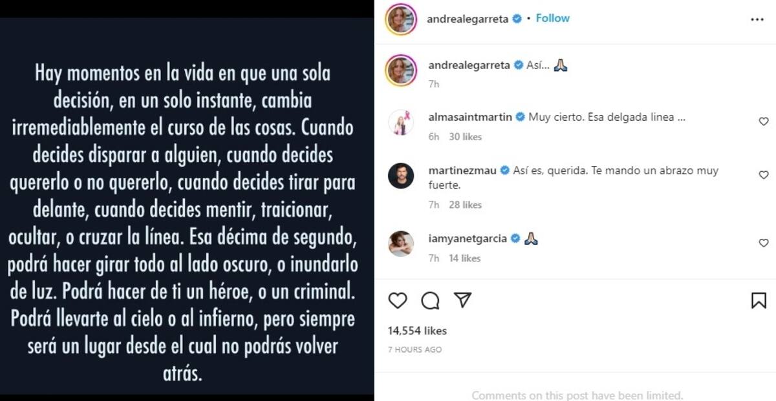Open andrealegarreta profile from header username
The image size is (776, 401).
[468, 19]
